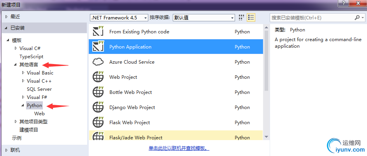Click the Flask Web Project globe icon
This screenshot has width=367, height=156.
click(98, 122)
